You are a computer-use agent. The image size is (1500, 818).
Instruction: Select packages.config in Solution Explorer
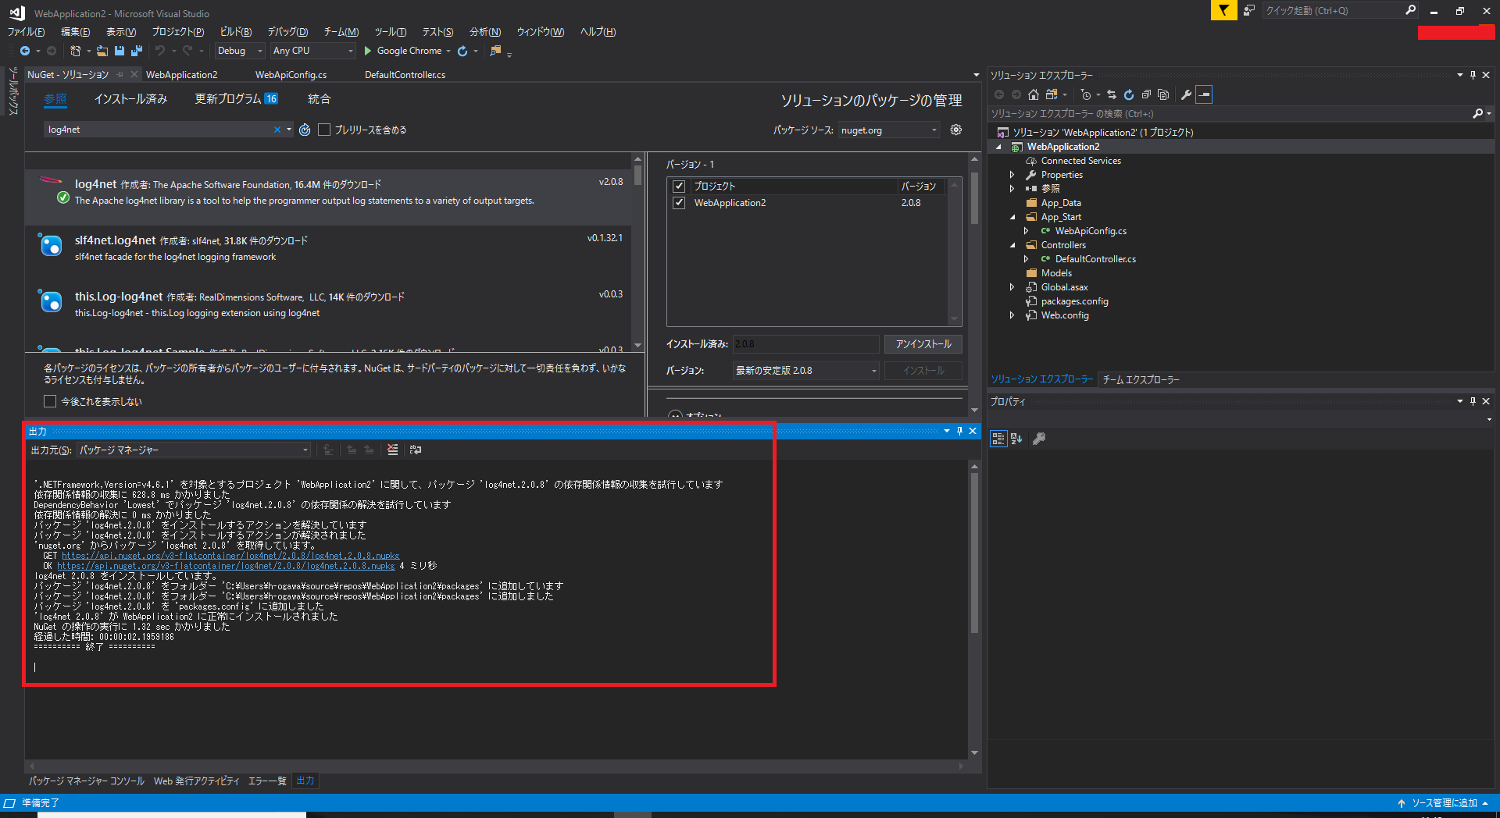point(1074,301)
